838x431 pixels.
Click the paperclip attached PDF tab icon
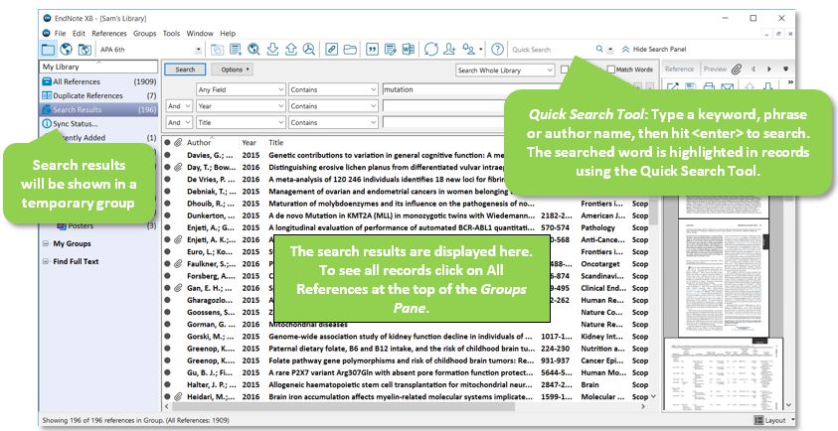coord(737,69)
